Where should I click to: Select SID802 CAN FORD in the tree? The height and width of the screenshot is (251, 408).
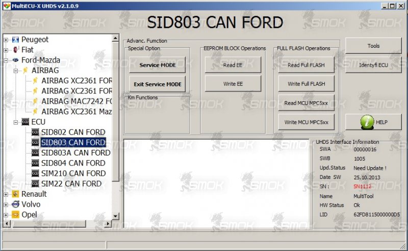coord(73,132)
